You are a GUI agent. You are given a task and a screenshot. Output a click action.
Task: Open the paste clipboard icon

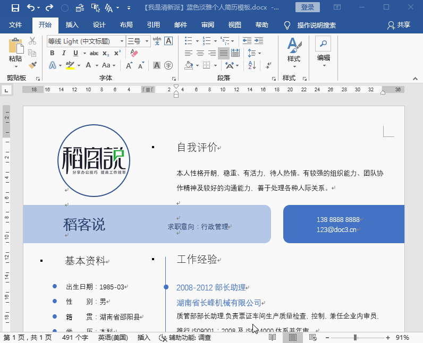15,46
